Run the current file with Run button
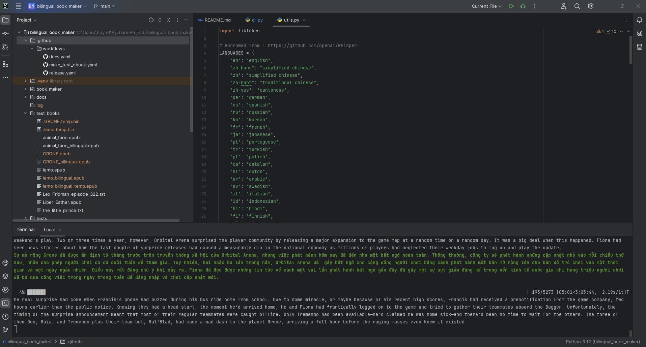Screen dimensions: 646x347 click(x=511, y=6)
